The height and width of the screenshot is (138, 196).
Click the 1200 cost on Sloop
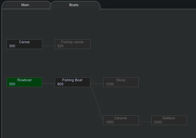click(x=110, y=84)
